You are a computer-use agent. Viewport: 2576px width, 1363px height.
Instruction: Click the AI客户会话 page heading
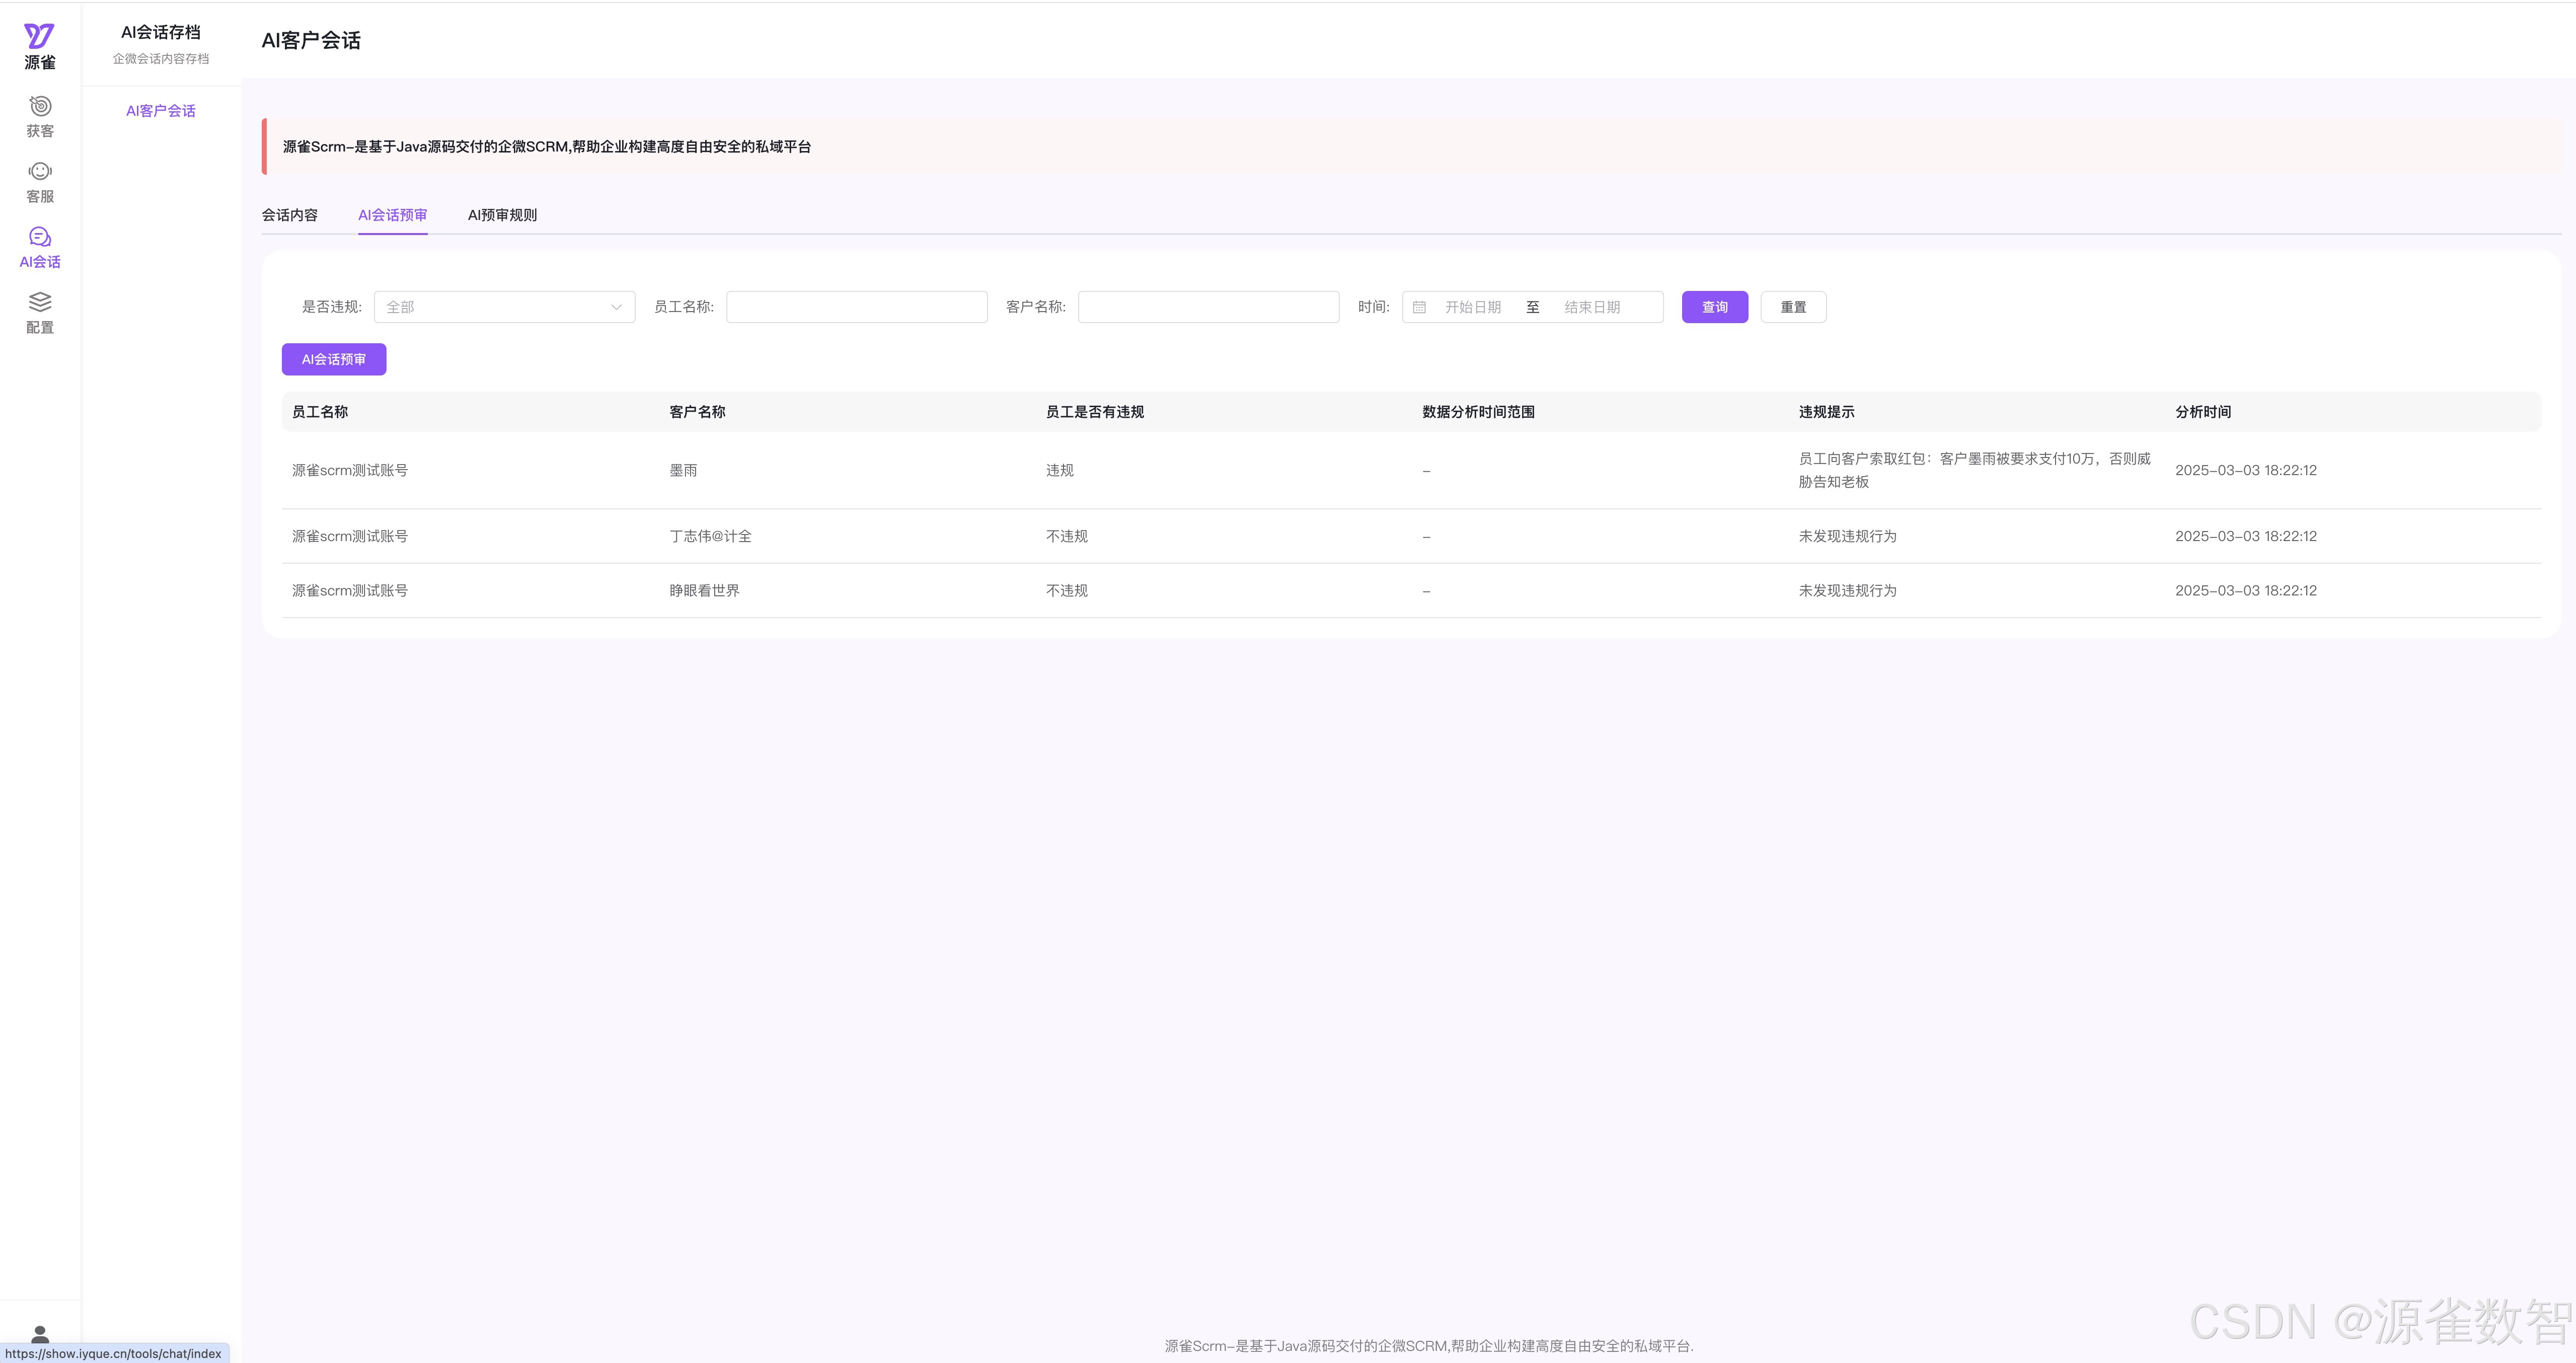coord(311,40)
